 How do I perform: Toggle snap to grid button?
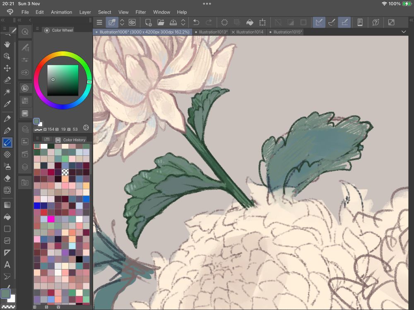coord(344,22)
